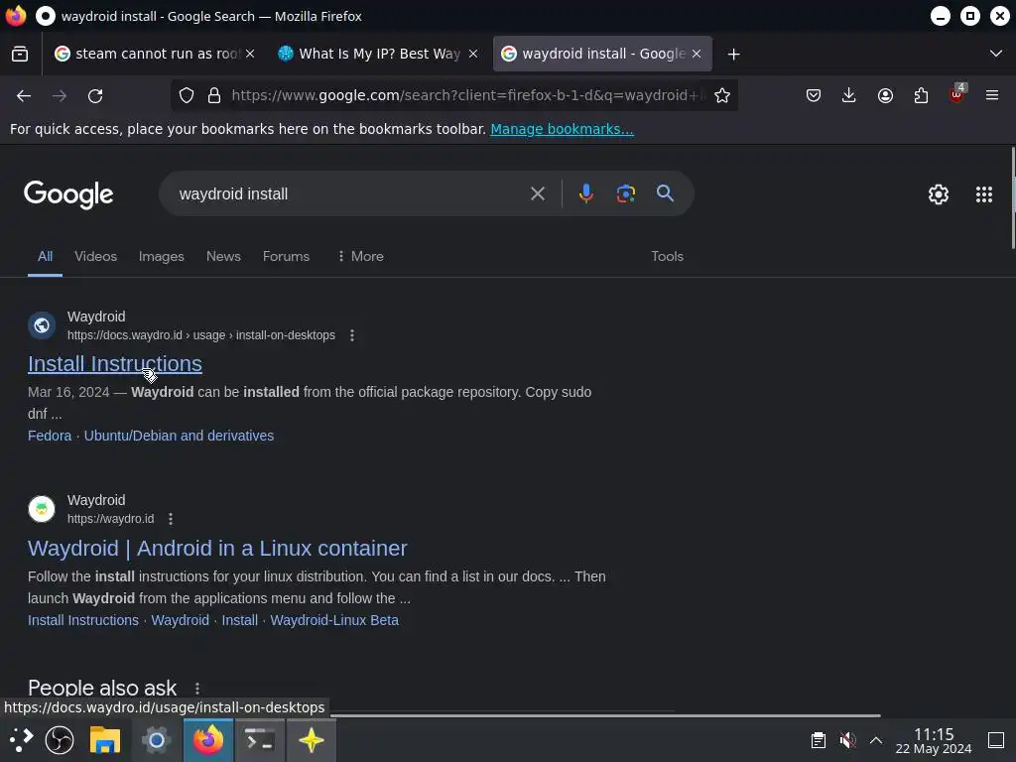Open 'Install Instructions' search result

pos(115,364)
